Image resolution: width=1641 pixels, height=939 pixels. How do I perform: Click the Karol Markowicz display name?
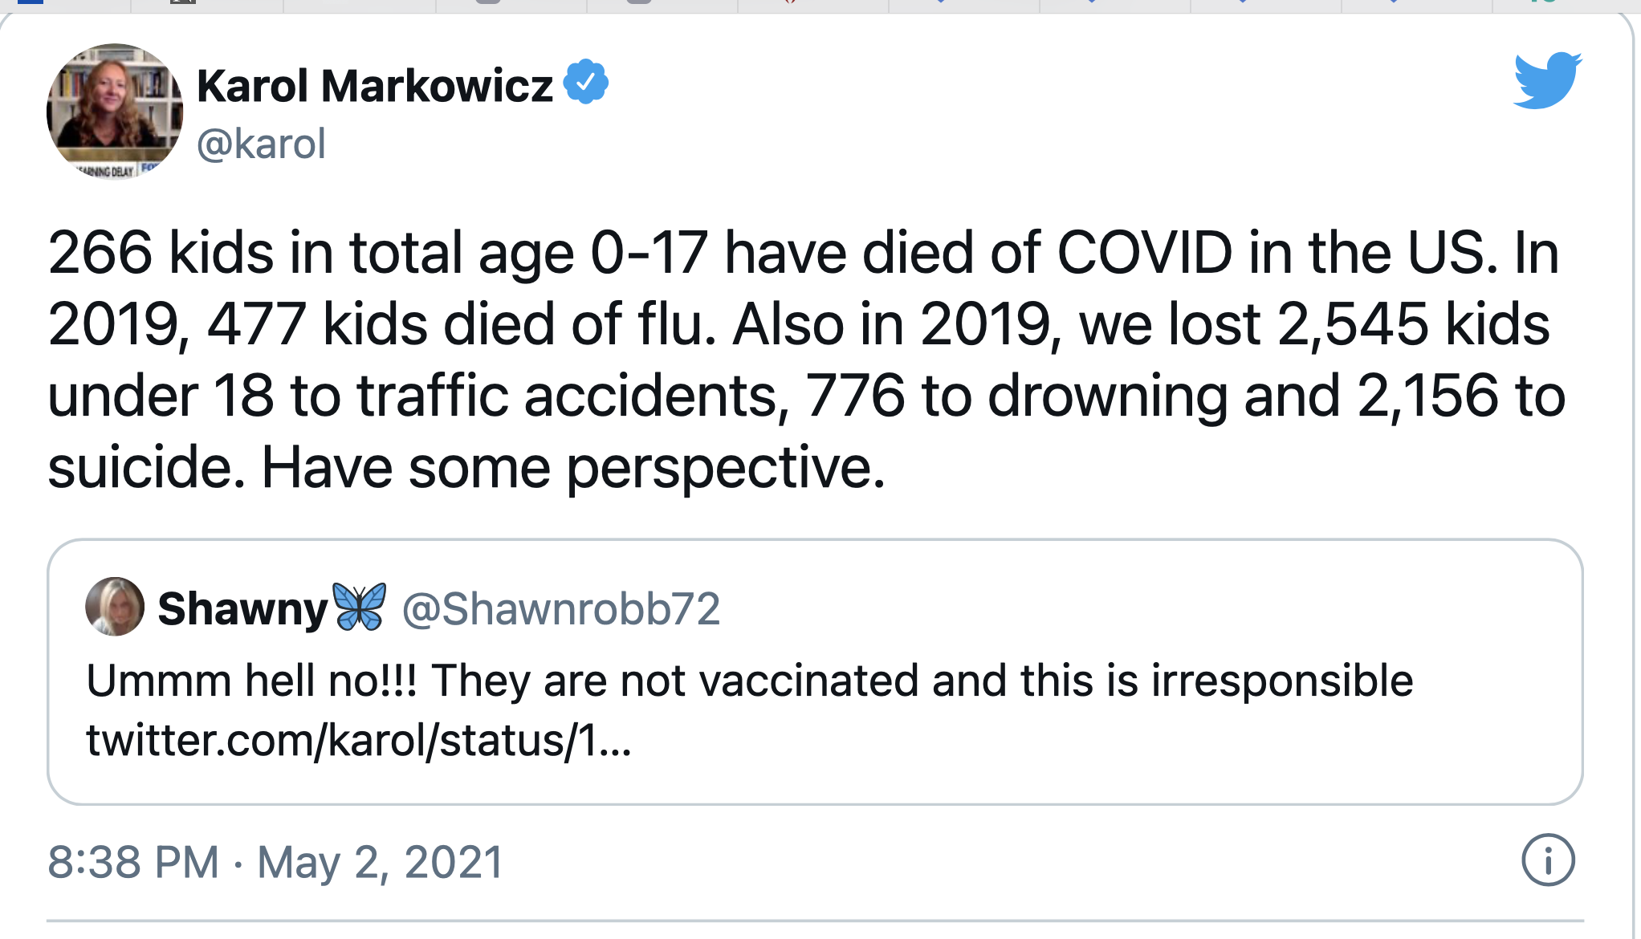[x=375, y=85]
